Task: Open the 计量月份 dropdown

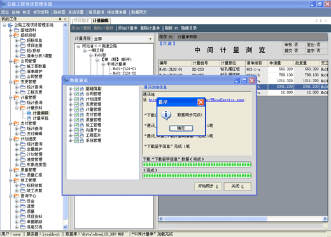Action: click(150, 39)
